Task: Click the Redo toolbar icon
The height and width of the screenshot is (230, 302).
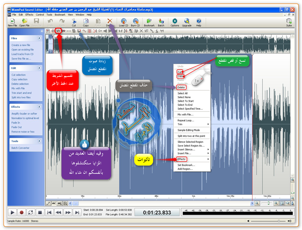Action: tap(62, 22)
